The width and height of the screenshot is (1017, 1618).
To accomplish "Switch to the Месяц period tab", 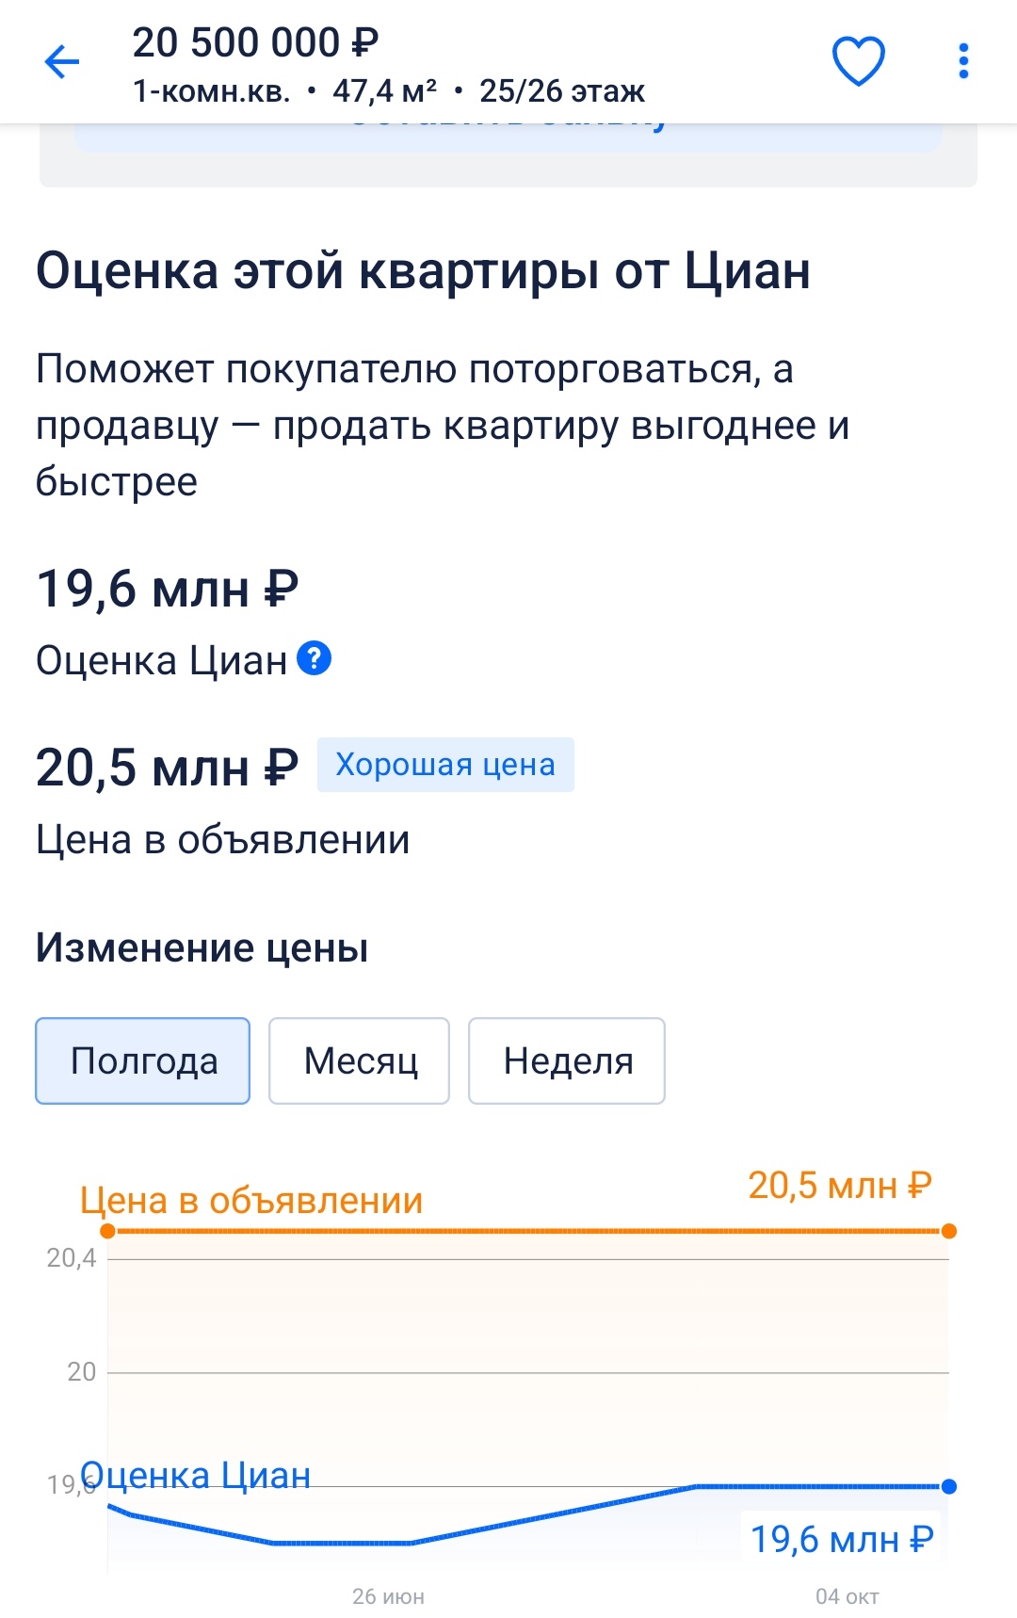I will coord(359,1060).
